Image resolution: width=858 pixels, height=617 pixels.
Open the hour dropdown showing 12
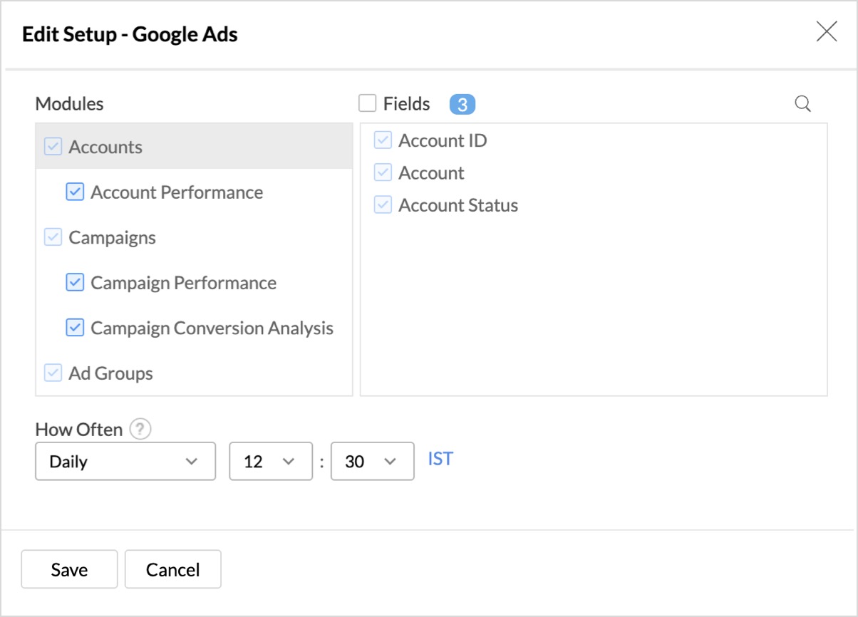click(271, 461)
